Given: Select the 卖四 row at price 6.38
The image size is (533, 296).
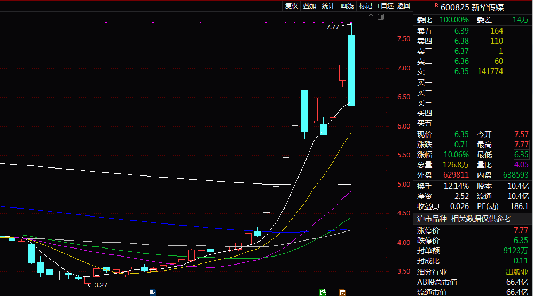Looking at the screenshot, I should coord(473,41).
